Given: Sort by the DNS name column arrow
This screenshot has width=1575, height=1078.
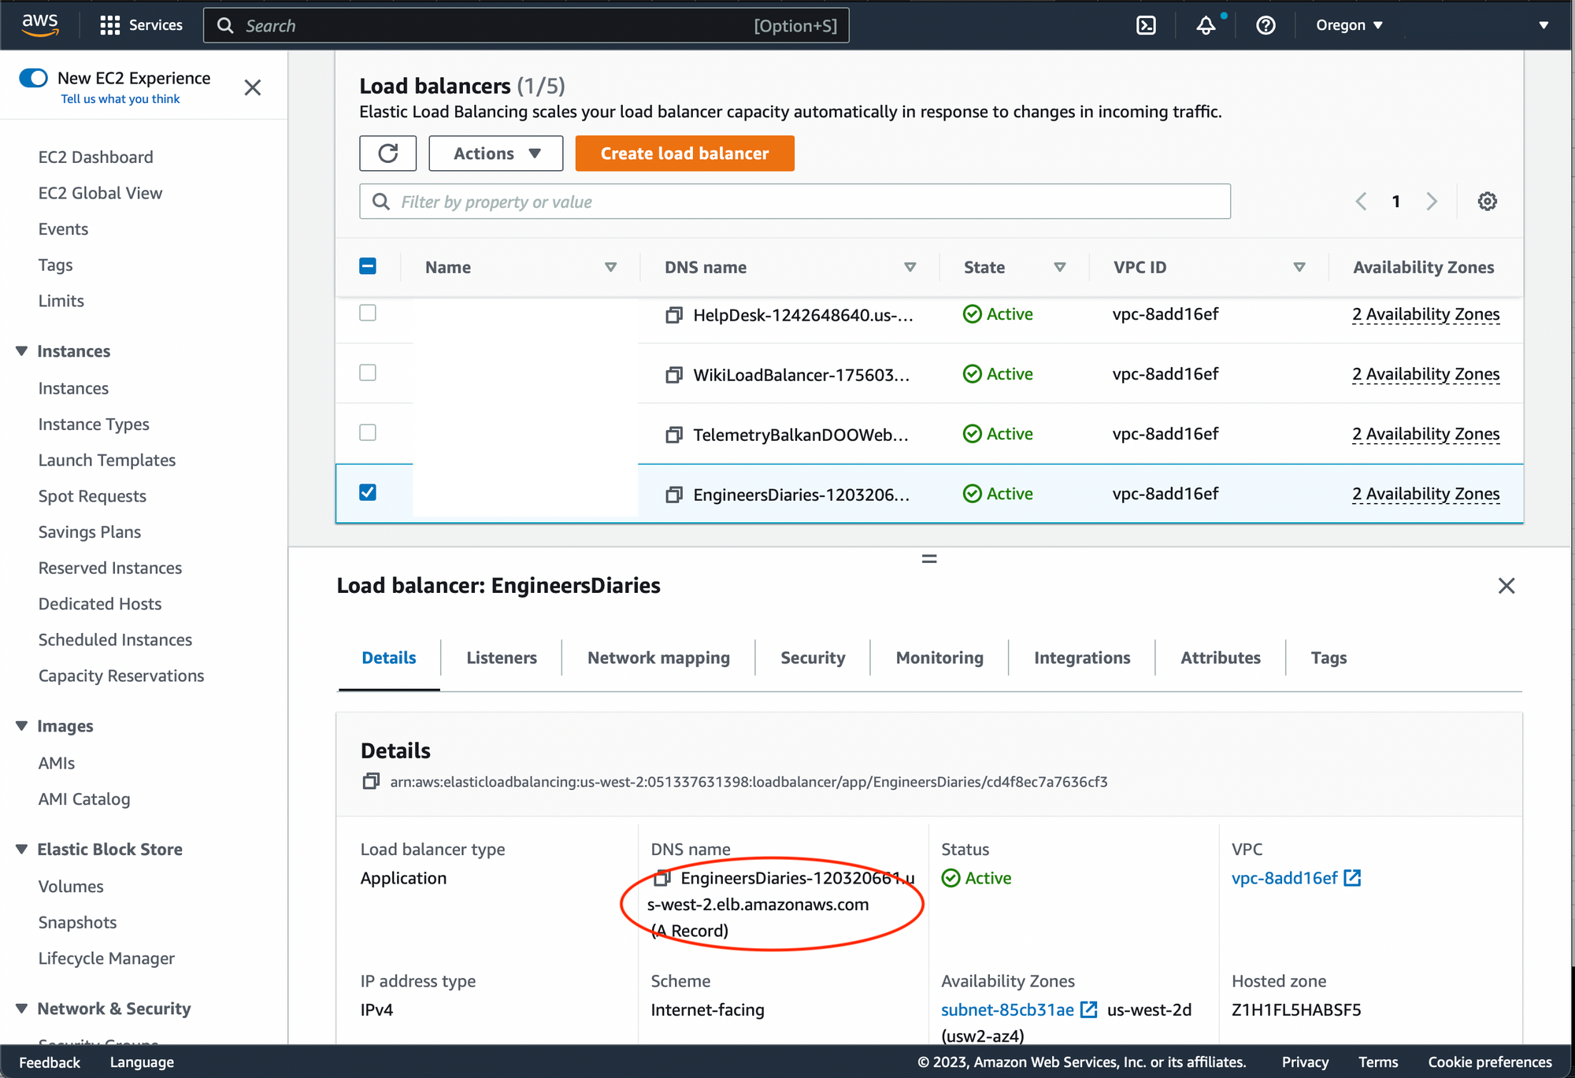Looking at the screenshot, I should (910, 267).
